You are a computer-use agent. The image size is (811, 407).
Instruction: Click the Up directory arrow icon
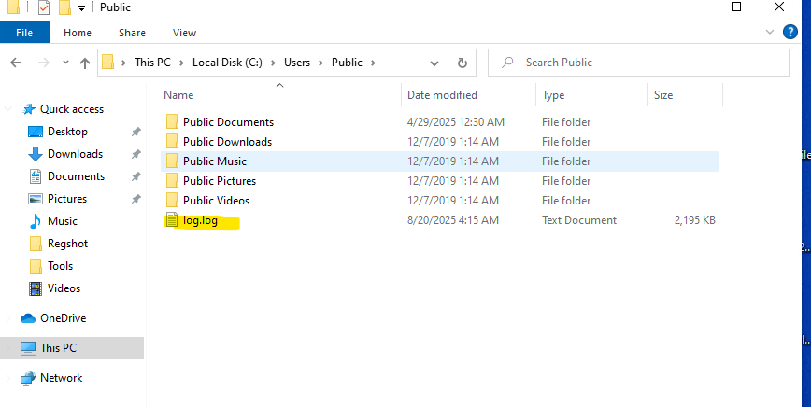click(85, 63)
